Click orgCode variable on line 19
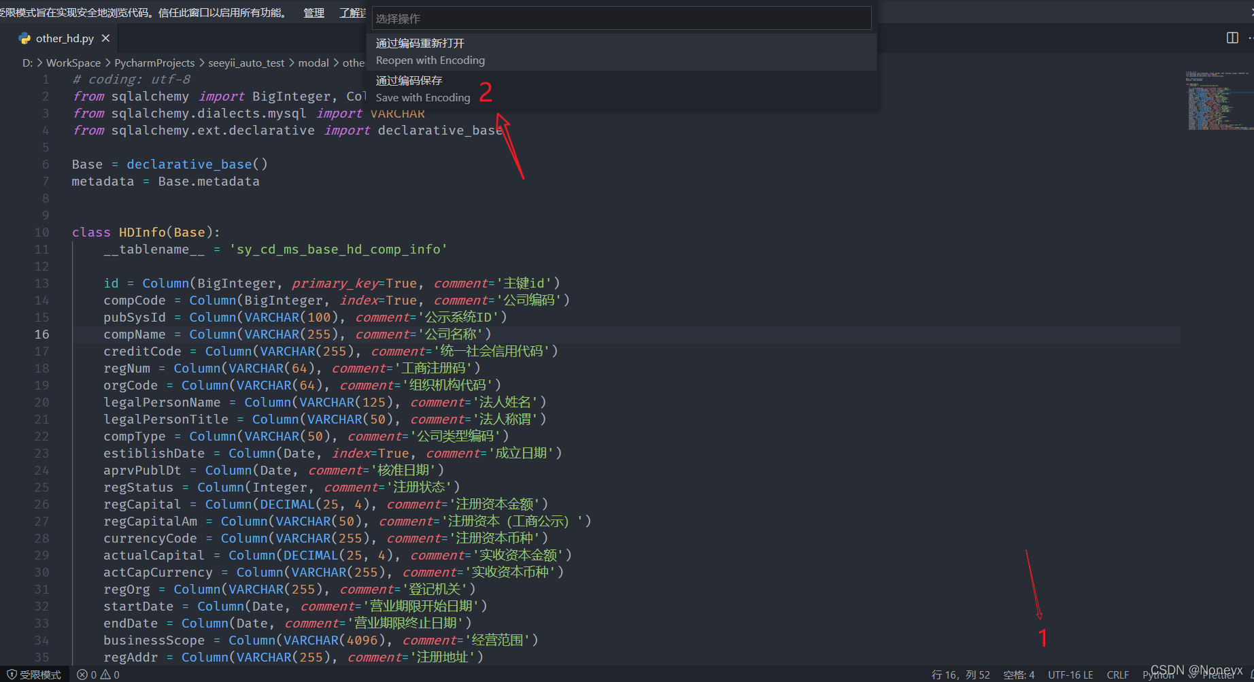Image resolution: width=1254 pixels, height=682 pixels. 131,385
